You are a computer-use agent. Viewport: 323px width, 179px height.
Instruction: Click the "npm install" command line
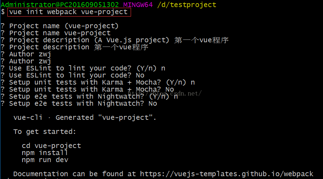(x=45, y=153)
